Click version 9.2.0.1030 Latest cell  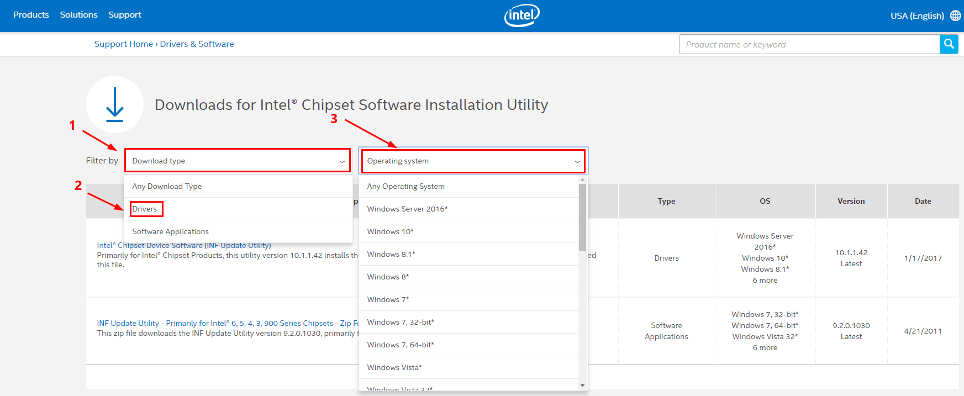[x=851, y=331]
